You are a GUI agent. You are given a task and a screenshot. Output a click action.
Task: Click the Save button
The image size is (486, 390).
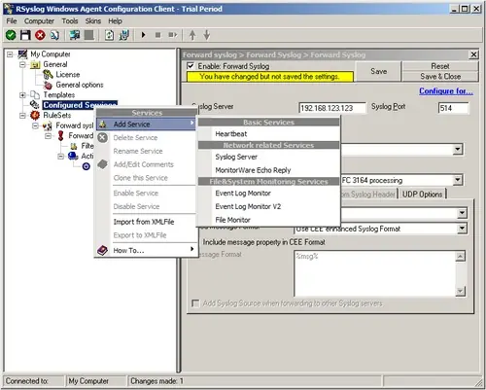(x=378, y=71)
